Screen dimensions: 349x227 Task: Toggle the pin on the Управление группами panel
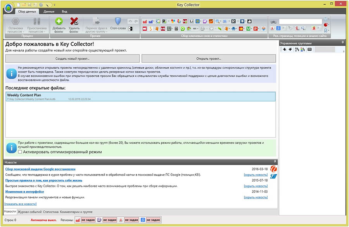tap(343, 42)
